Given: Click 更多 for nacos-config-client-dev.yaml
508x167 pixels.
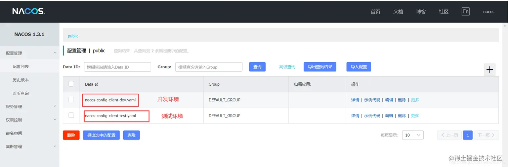Looking at the screenshot, I should (415, 100).
